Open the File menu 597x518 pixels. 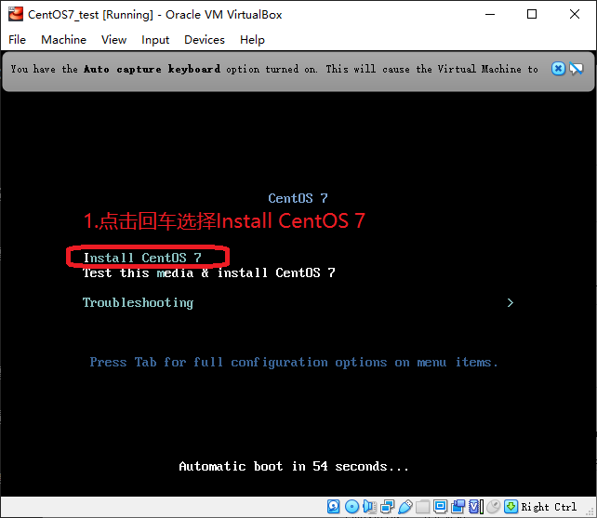click(17, 40)
